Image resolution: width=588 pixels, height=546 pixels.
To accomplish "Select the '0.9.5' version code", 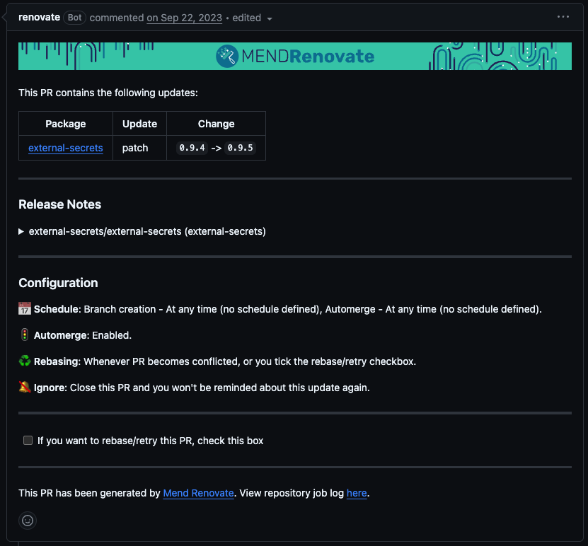I will [x=240, y=148].
